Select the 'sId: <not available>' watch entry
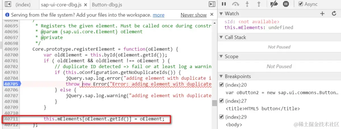Viewport: 341px width, 129px height. [252, 21]
